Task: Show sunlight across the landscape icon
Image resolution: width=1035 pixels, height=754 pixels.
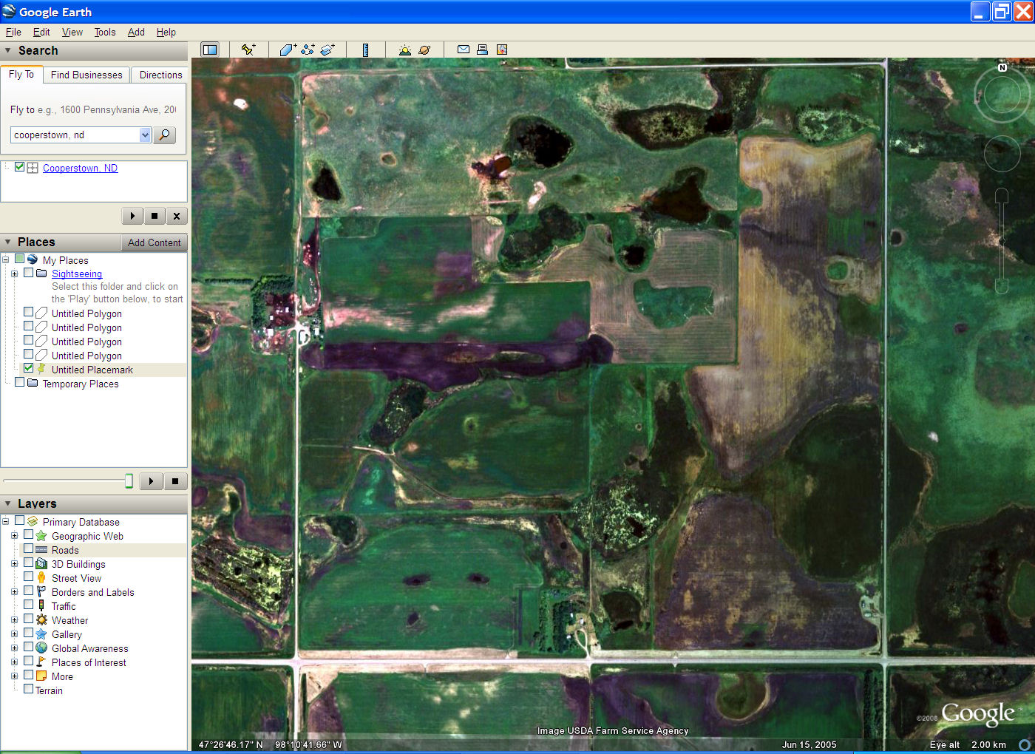Action: tap(404, 50)
